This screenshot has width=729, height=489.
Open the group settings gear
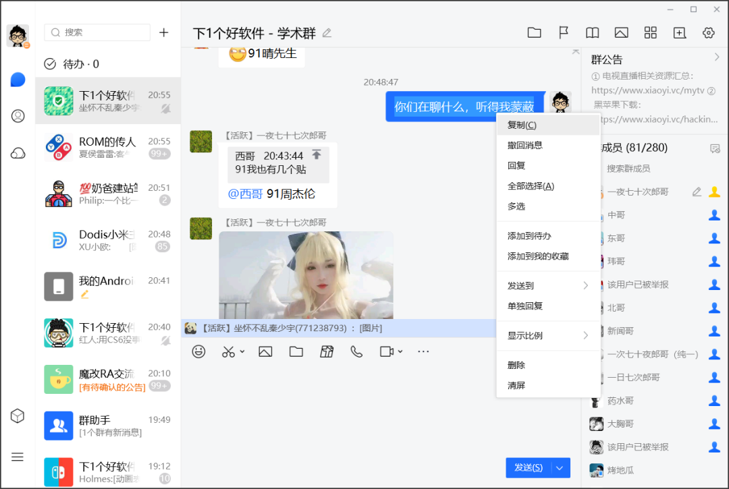point(708,32)
